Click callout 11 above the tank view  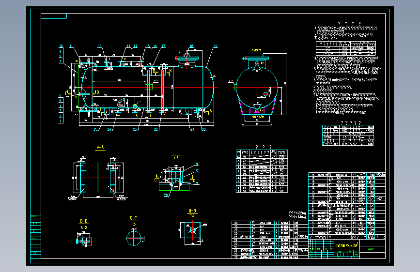pos(71,46)
